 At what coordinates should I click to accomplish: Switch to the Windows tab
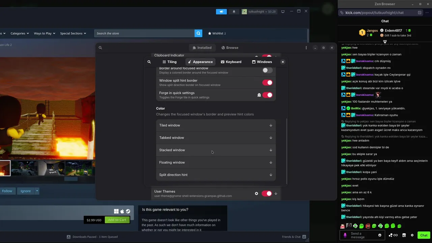[262, 62]
